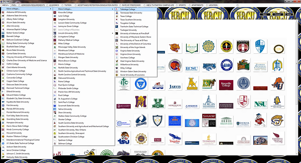This screenshot has height=163, width=301.
Task: Select the circle before RATE MY PROFESSOR
Action: click(120, 5)
